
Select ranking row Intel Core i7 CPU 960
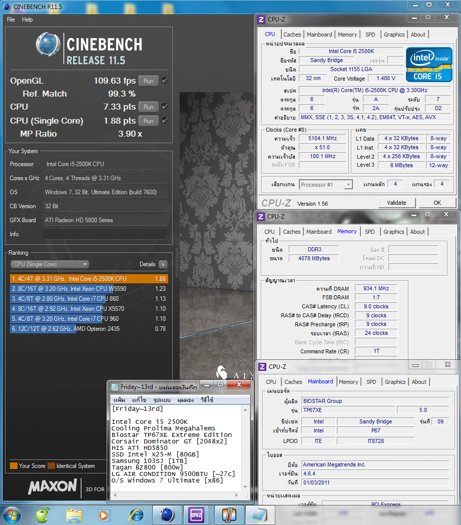(x=89, y=319)
